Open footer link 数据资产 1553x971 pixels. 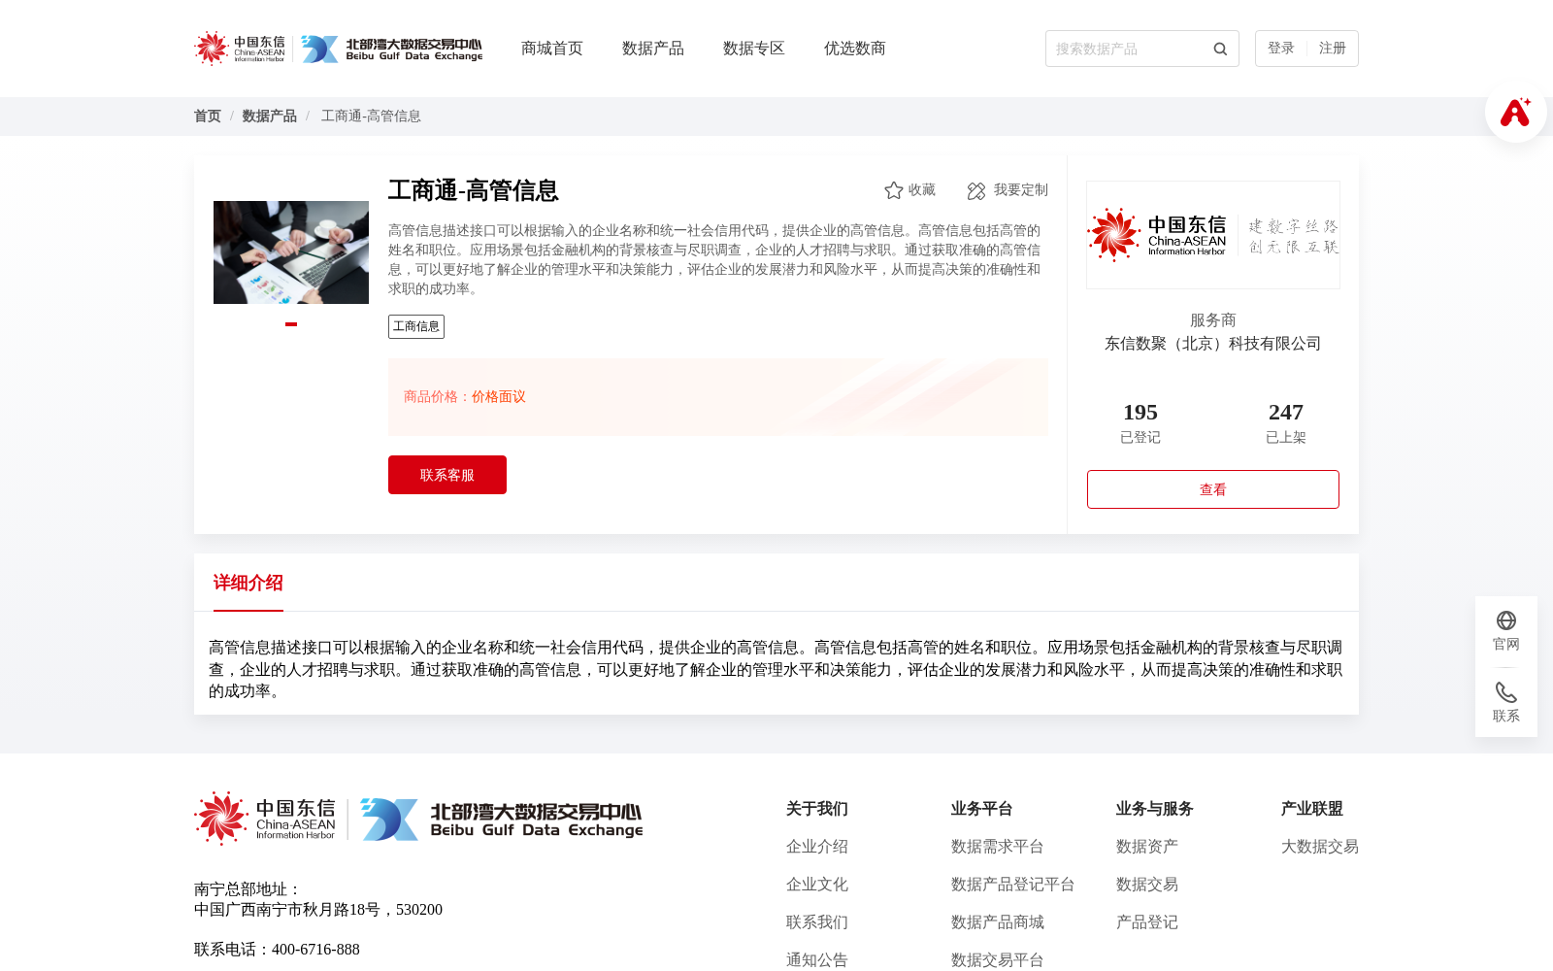pyautogui.click(x=1147, y=847)
